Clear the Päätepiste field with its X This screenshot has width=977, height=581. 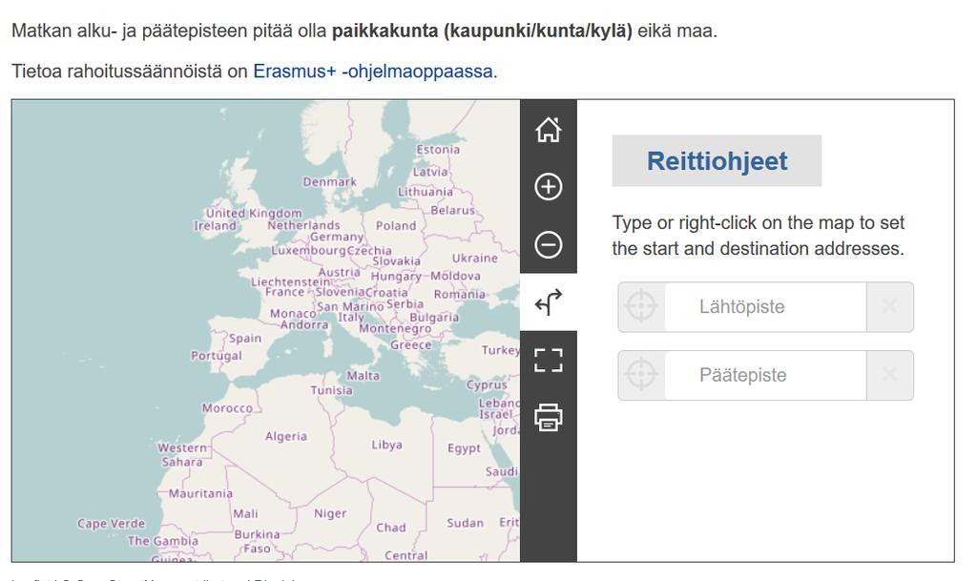[x=890, y=374]
